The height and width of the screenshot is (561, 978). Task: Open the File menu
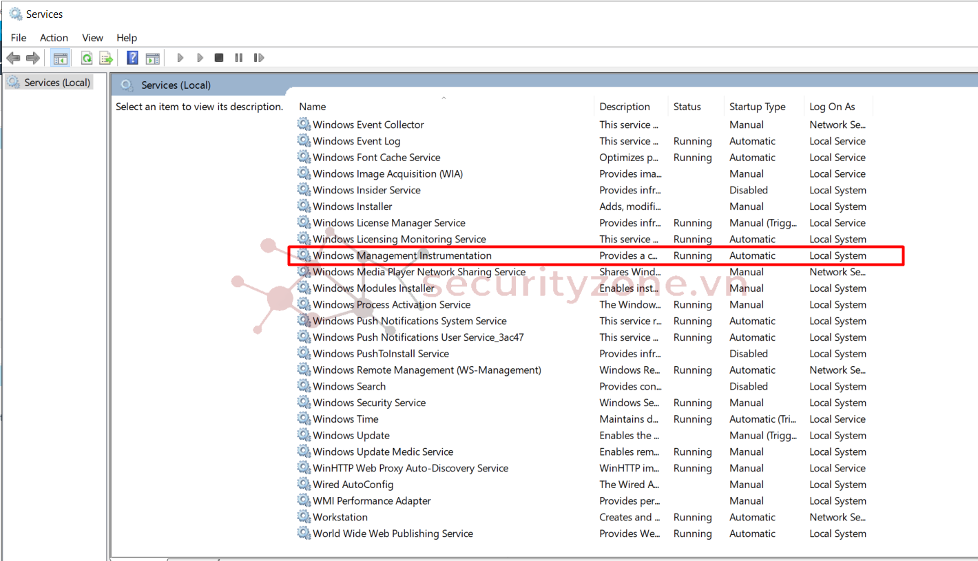tap(19, 38)
